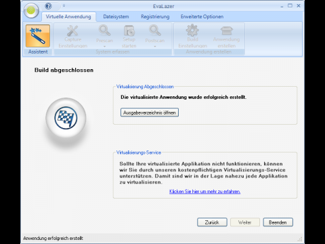Image resolution: width=325 pixels, height=244 pixels.
Task: Open Erweiterte Optionen tab
Action: 202,17
